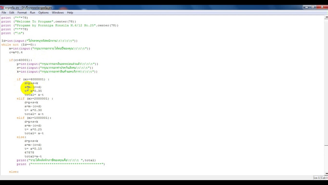Place cursor on the t= a*0.25 line

coord(33,129)
